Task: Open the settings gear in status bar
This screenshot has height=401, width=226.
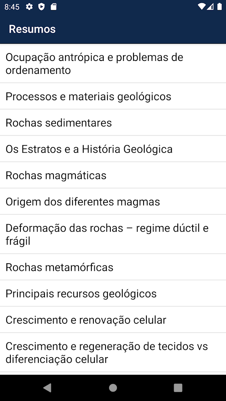Action: click(x=29, y=6)
